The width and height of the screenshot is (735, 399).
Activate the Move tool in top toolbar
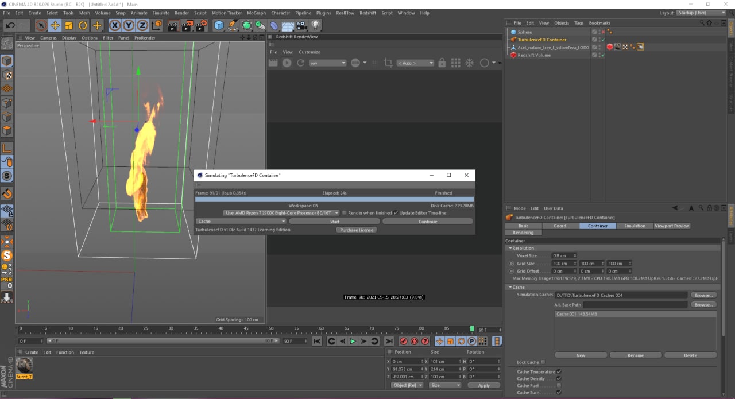point(55,25)
